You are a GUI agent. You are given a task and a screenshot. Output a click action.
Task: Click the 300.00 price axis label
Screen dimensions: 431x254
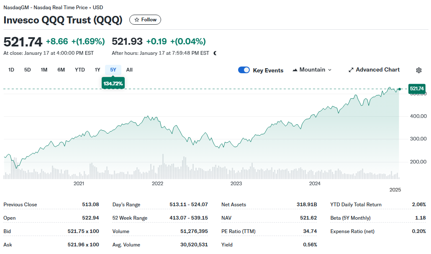pos(418,139)
